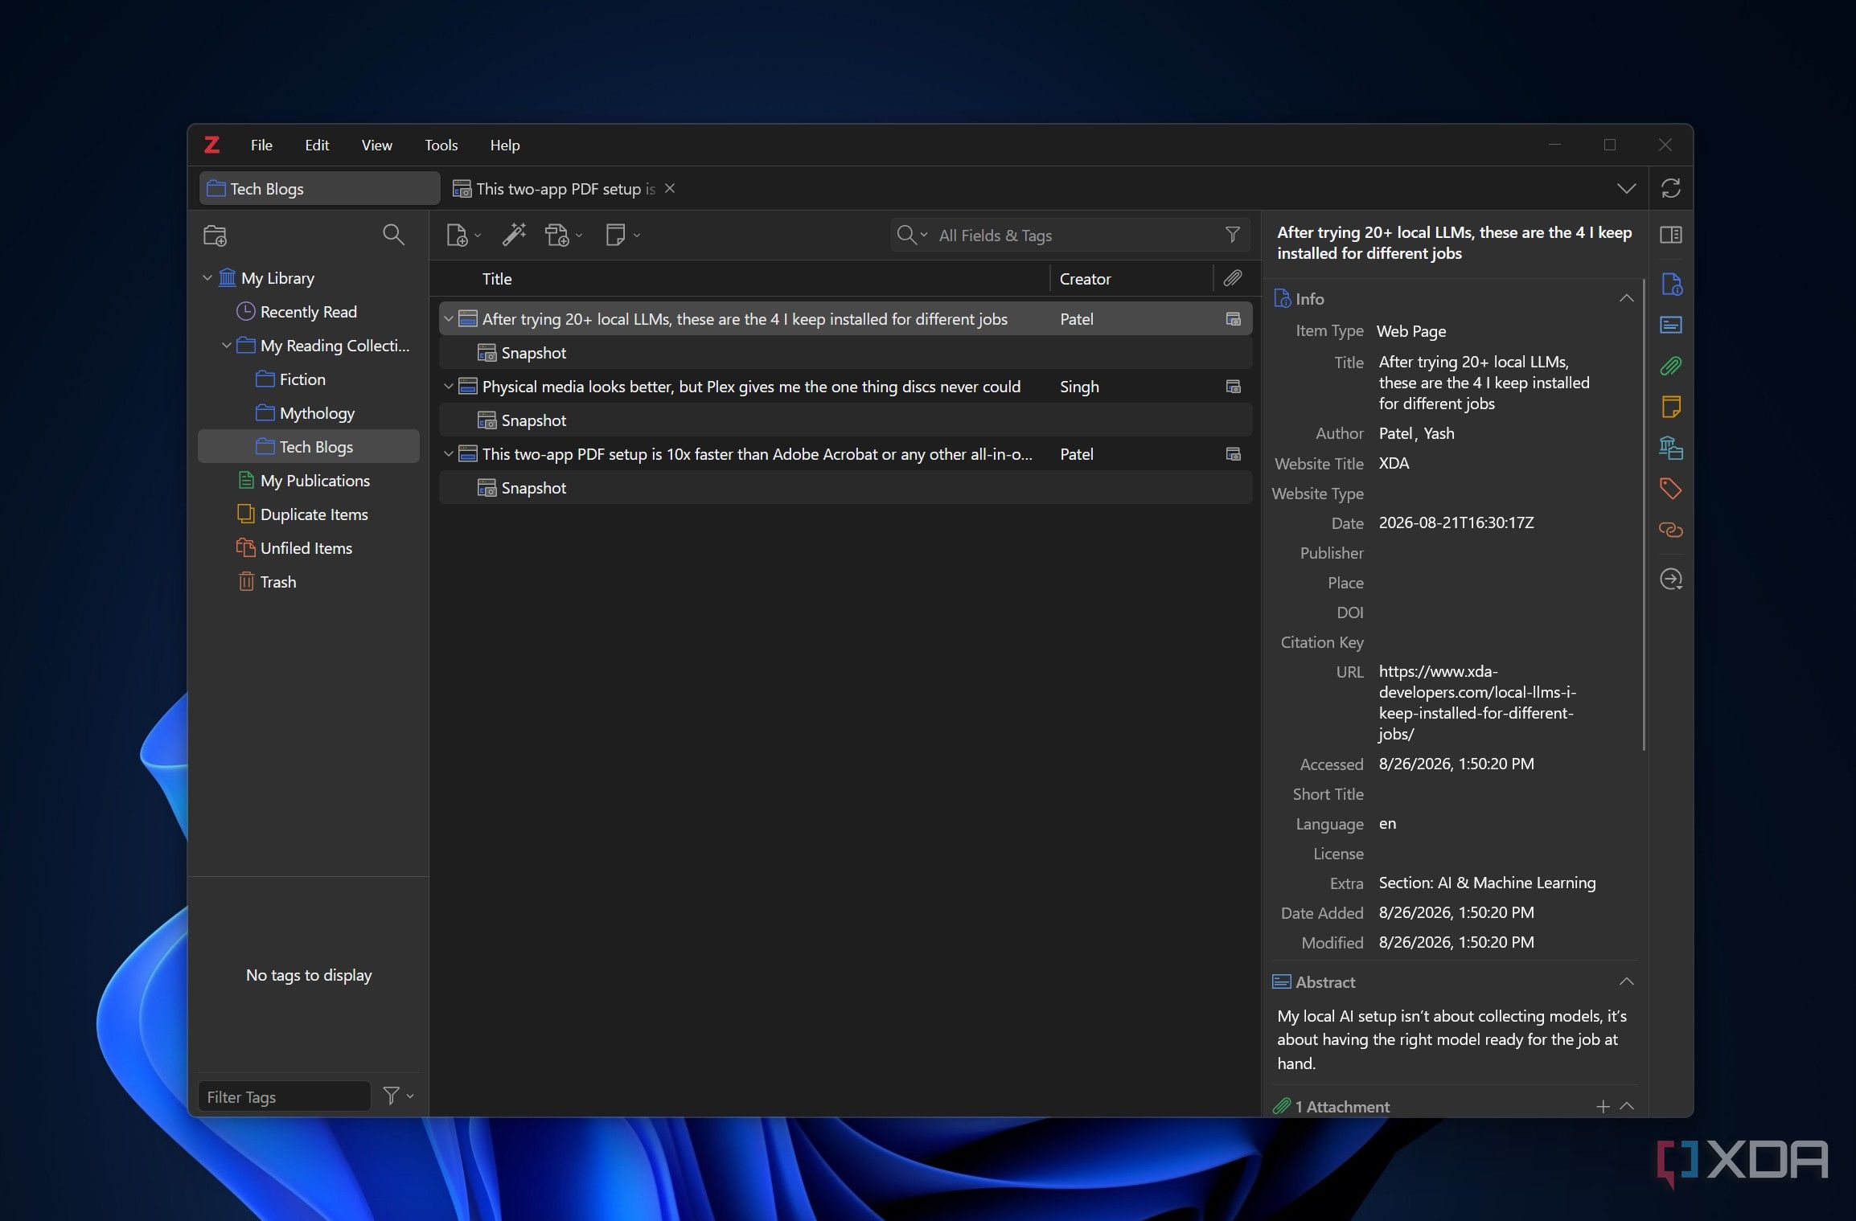Open the File menu
This screenshot has width=1856, height=1221.
261,145
